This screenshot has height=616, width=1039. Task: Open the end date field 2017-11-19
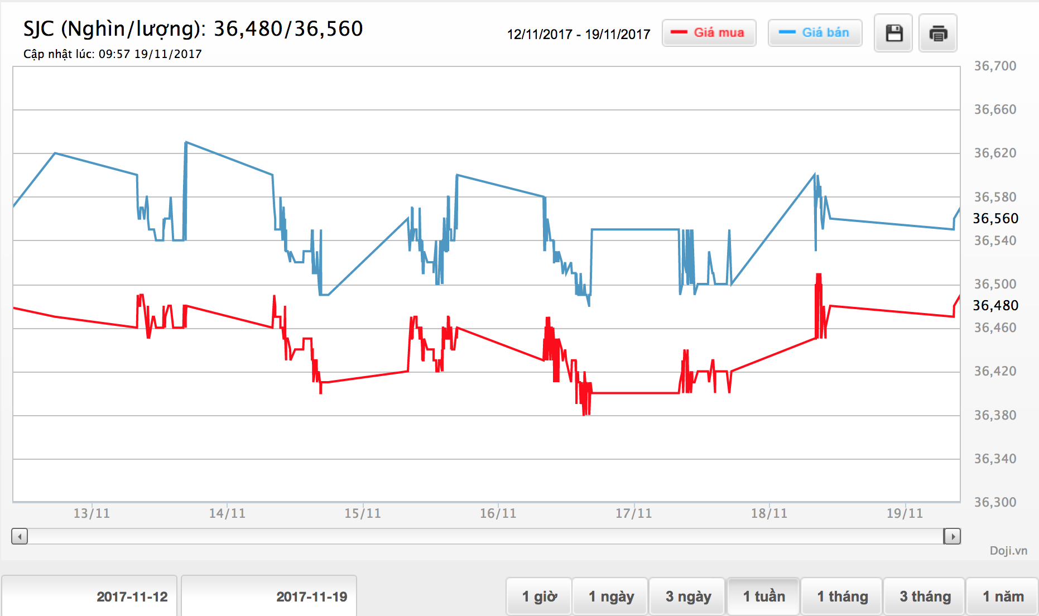pyautogui.click(x=269, y=596)
